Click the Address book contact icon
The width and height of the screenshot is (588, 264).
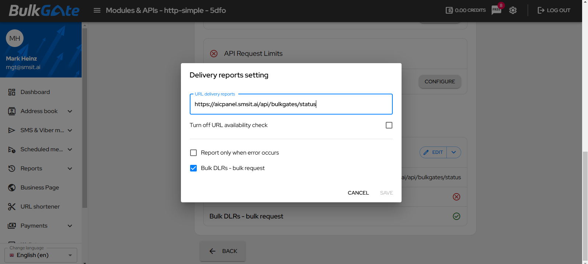12,111
